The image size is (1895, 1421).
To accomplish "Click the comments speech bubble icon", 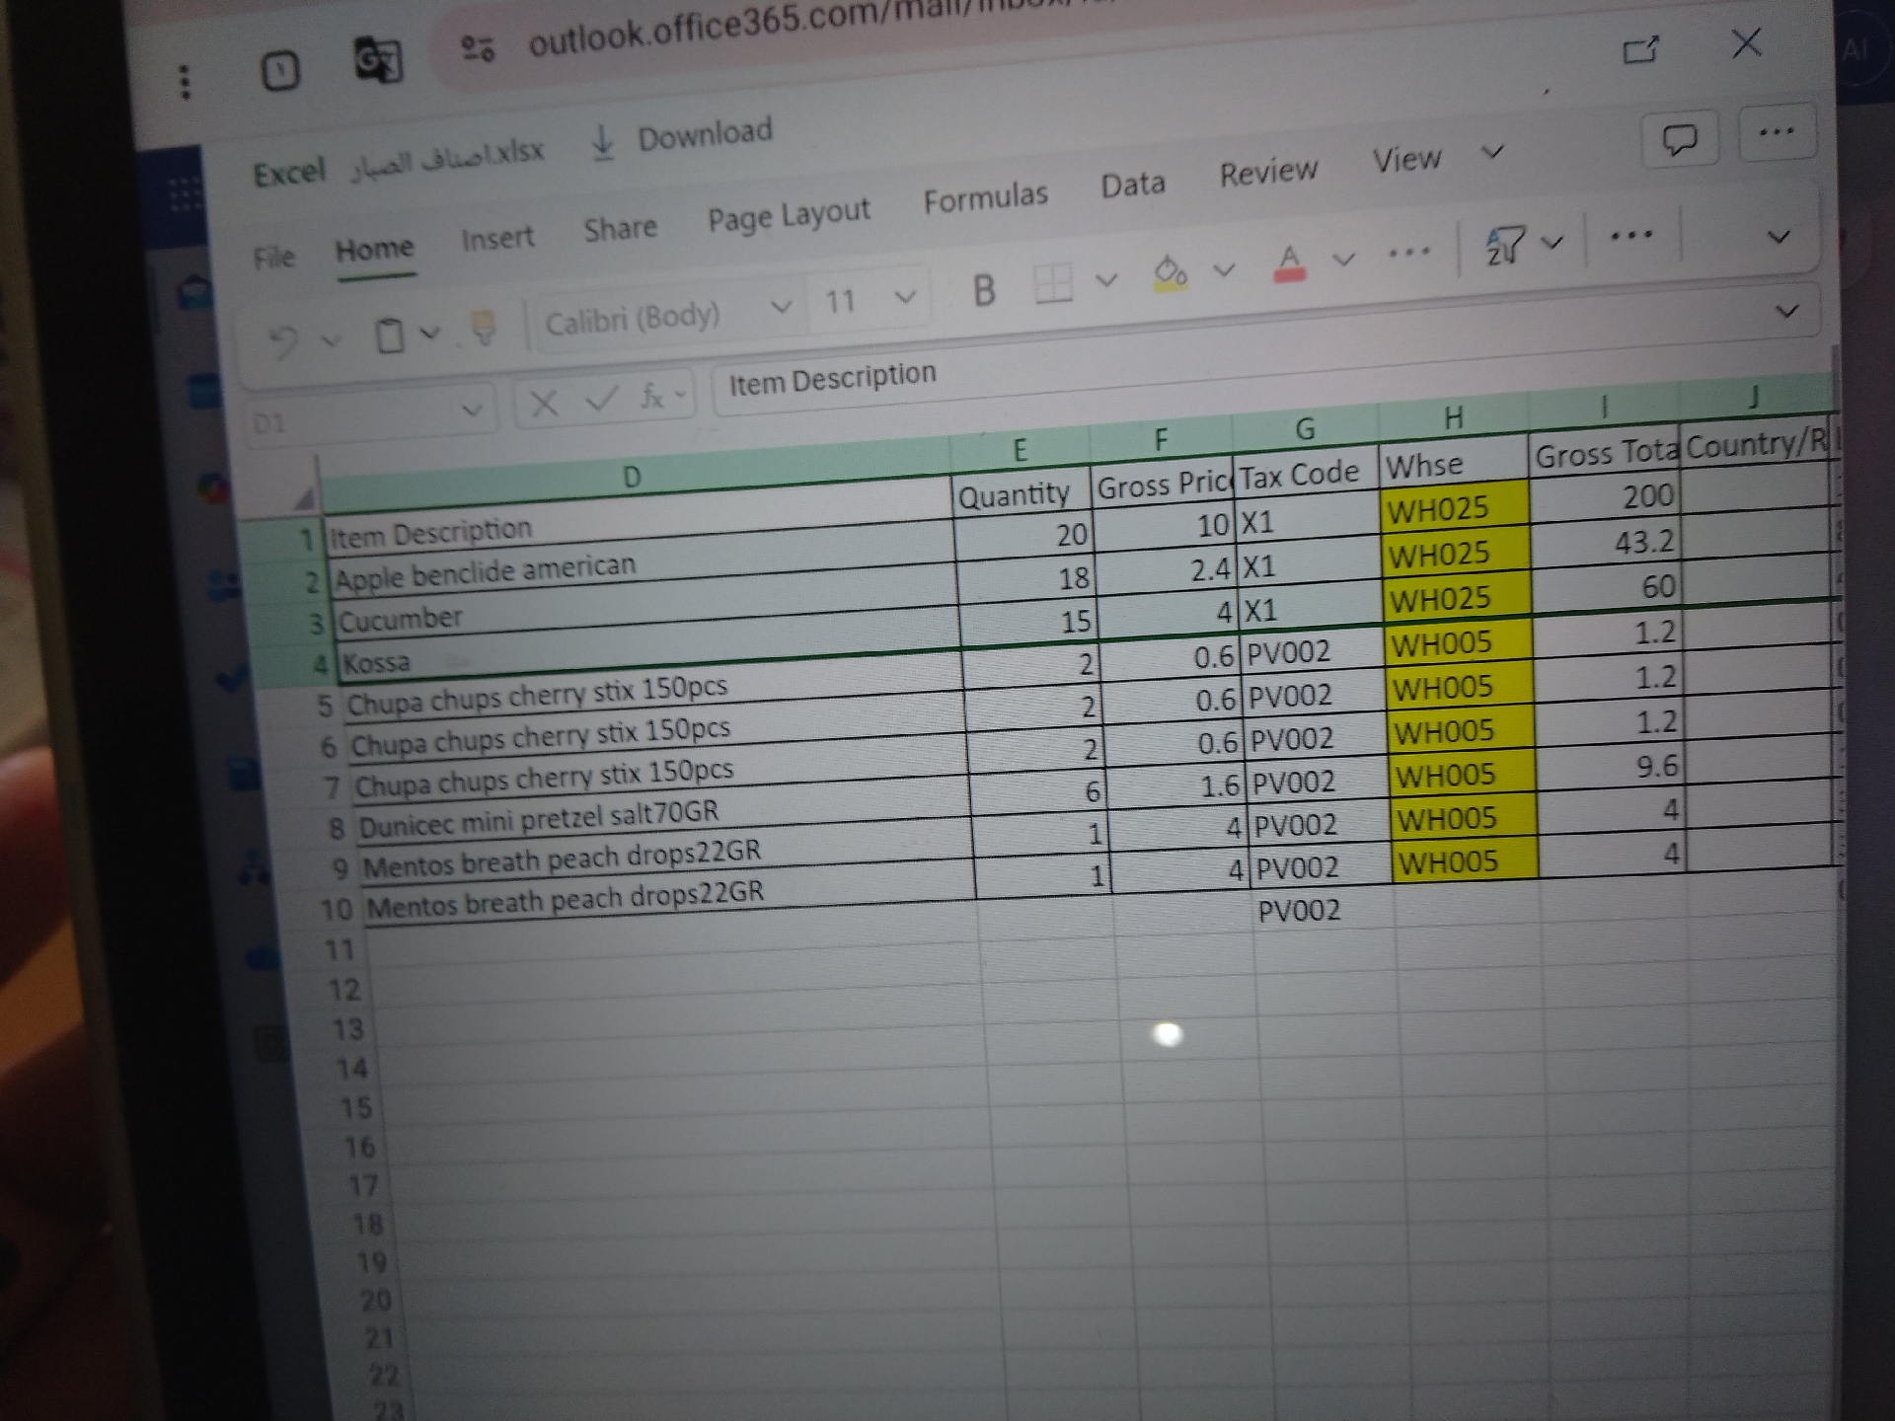I will tap(1679, 140).
